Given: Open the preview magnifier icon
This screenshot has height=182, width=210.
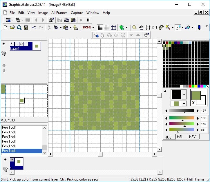Looking at the screenshot, I should tap(19, 28).
